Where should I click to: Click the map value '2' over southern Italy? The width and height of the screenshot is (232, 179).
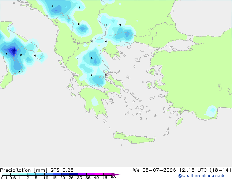21,55
